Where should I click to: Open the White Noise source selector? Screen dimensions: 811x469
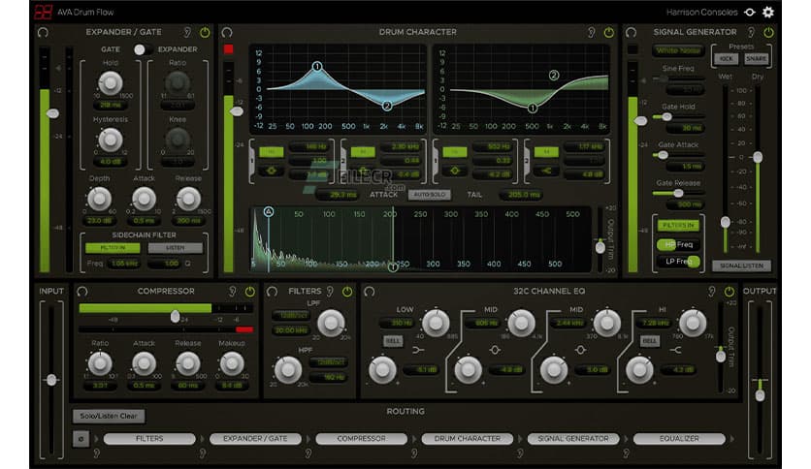pyautogui.click(x=677, y=50)
